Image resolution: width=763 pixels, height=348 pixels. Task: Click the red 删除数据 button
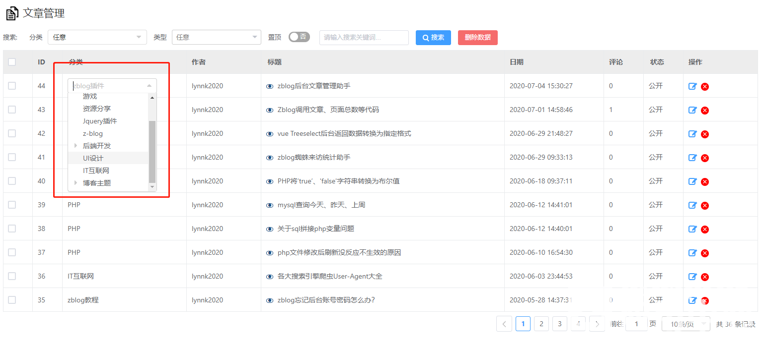click(477, 38)
